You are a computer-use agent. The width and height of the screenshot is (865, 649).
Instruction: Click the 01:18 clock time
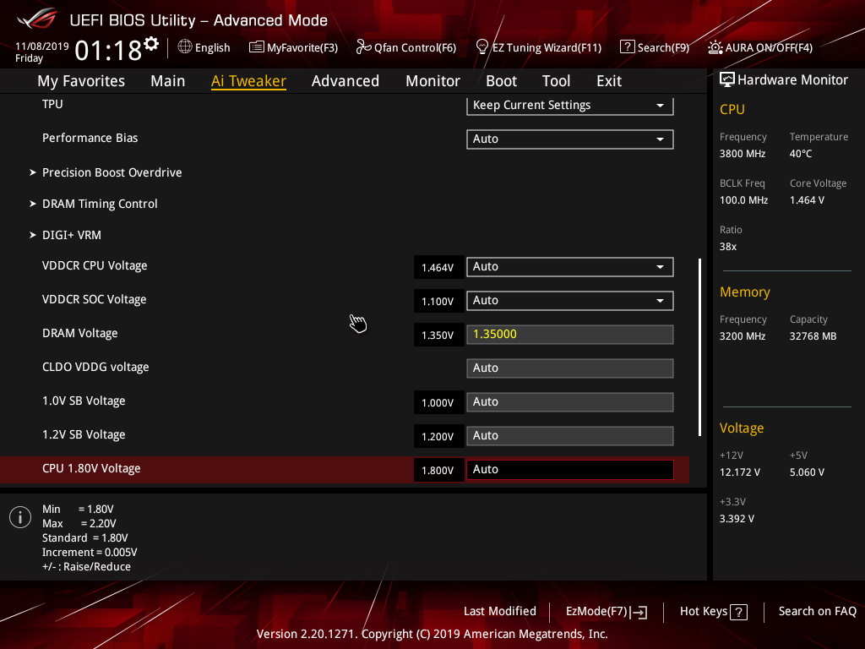click(x=108, y=51)
